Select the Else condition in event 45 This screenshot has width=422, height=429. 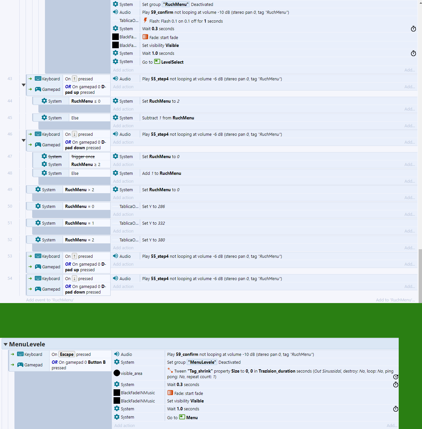pyautogui.click(x=90, y=118)
